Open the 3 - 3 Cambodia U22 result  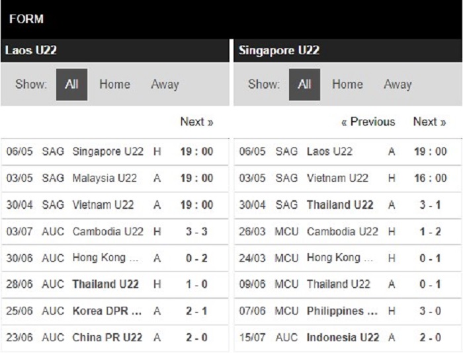pos(115,231)
